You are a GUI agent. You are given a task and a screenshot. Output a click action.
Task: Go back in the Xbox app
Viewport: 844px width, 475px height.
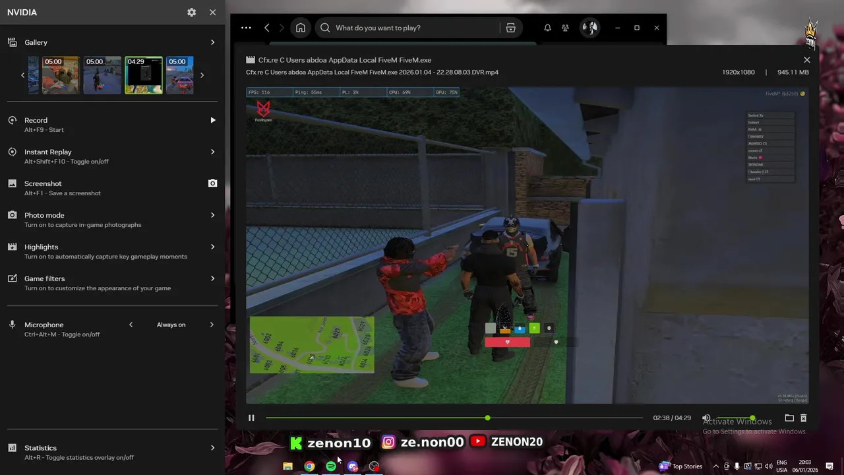click(266, 28)
